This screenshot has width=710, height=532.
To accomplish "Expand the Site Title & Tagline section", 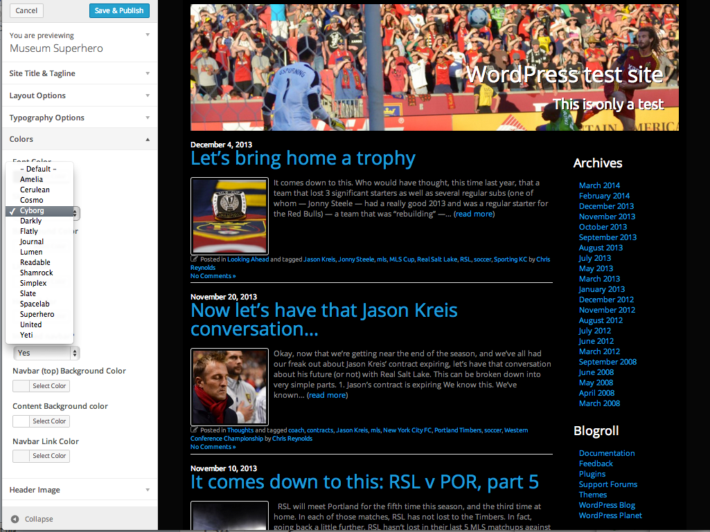I will (x=79, y=73).
